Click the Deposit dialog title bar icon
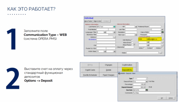 pyautogui.click(x=119, y=73)
